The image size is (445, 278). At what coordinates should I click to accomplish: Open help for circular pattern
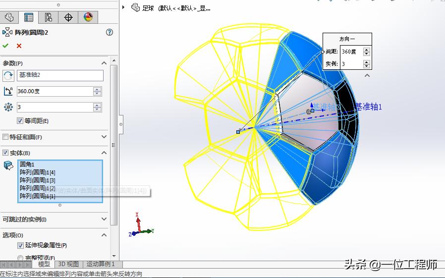point(110,32)
